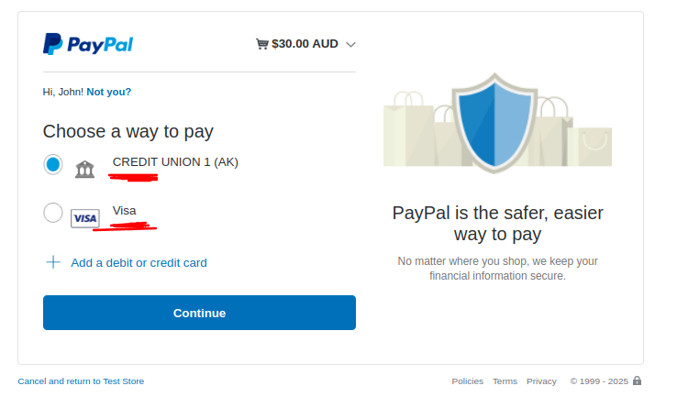
Task: Open the Policies footer link
Action: pos(468,381)
